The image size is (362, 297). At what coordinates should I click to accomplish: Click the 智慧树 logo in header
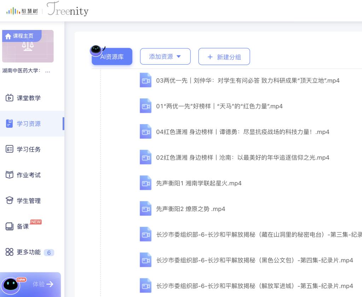pyautogui.click(x=22, y=11)
